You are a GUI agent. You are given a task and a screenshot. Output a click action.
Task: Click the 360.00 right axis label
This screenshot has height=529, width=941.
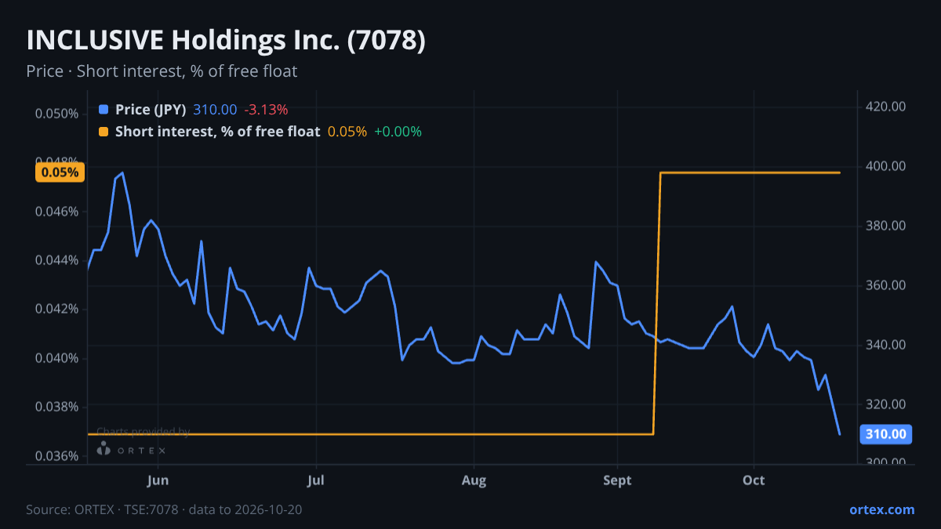887,285
